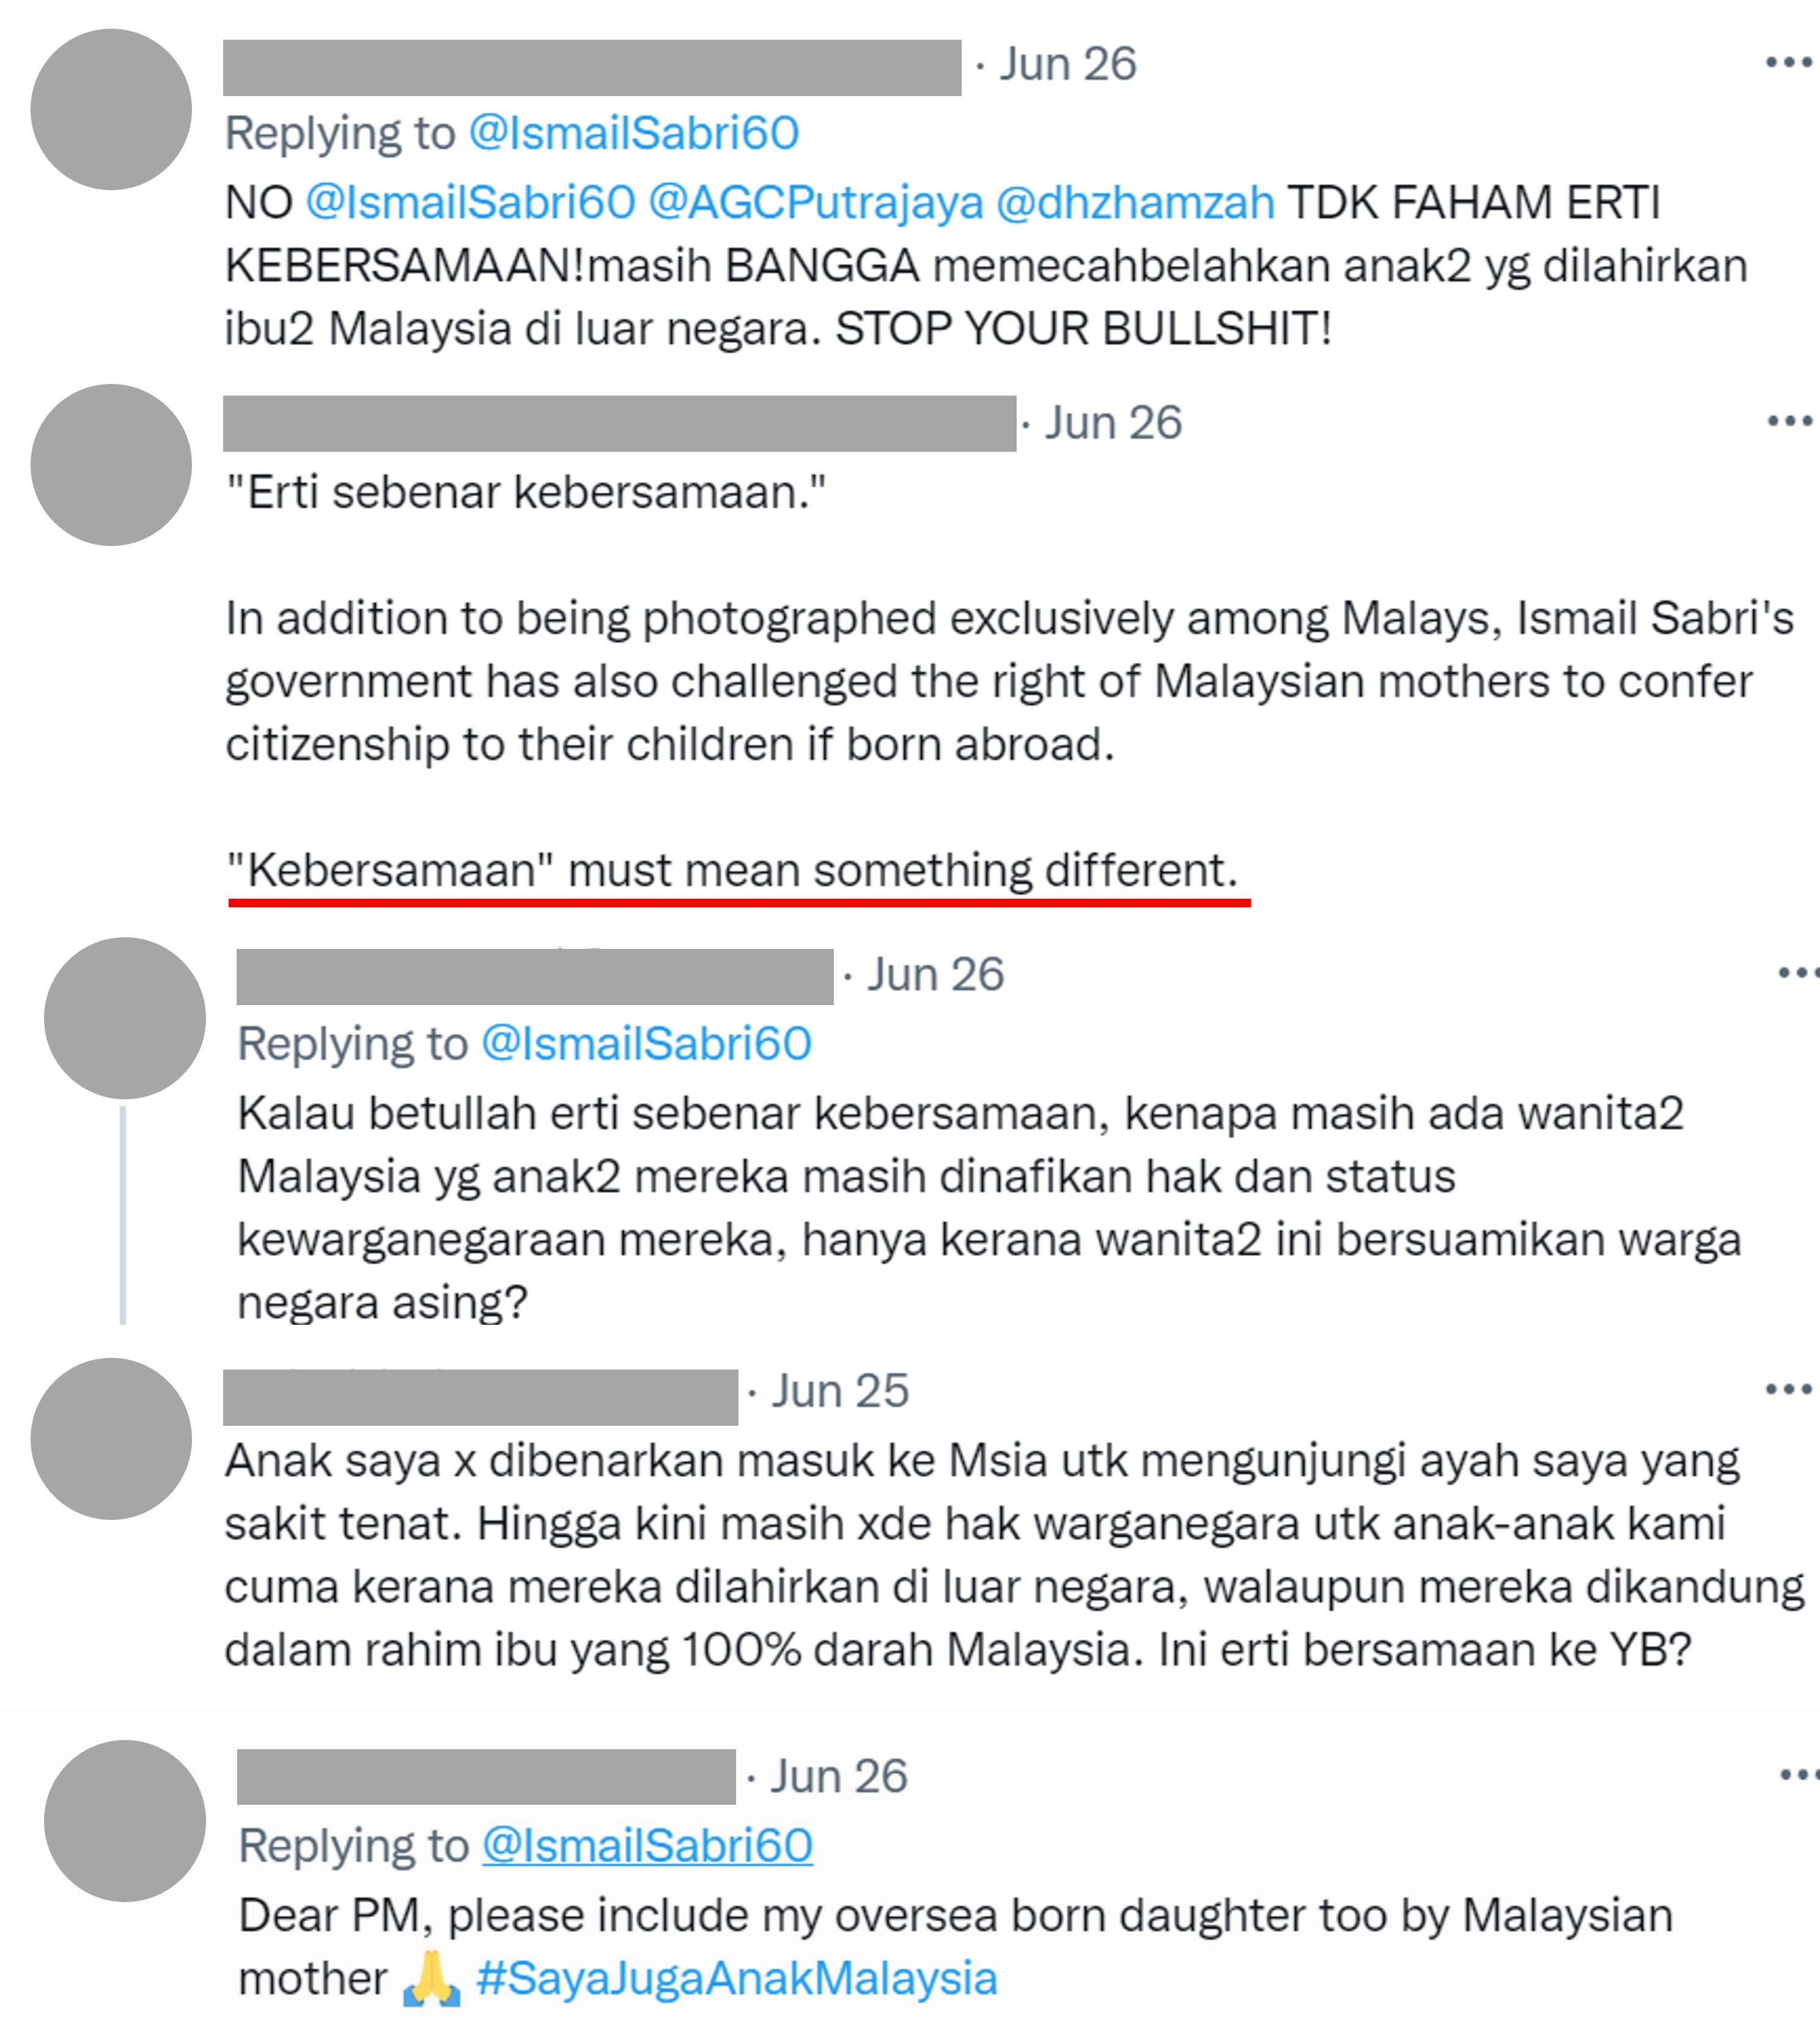Open the tweet text "Kebersamaan must mean something different"
Viewport: 1820px width, 2028px height.
(733, 870)
